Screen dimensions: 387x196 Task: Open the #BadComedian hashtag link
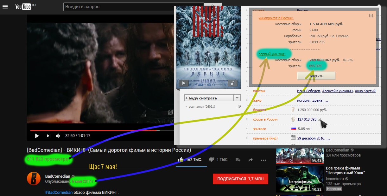tap(59, 193)
